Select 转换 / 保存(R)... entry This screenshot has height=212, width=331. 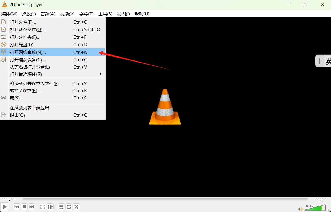click(53, 91)
